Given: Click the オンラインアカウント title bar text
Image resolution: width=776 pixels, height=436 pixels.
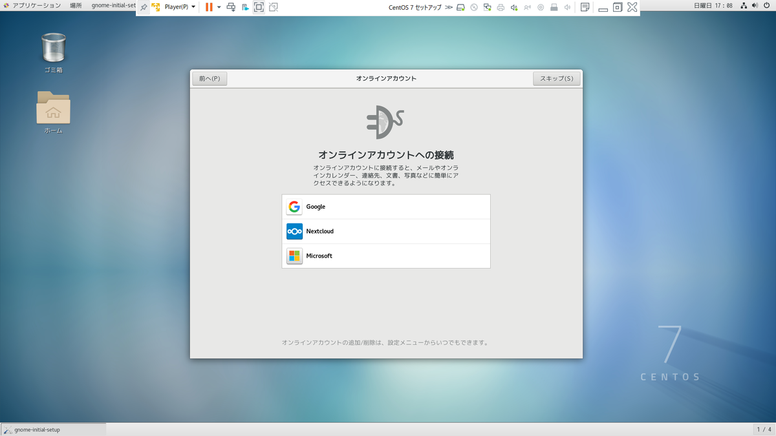Looking at the screenshot, I should [386, 79].
